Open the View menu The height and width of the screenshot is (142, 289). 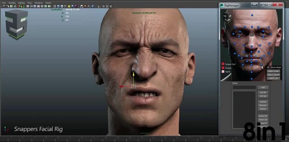pos(4,3)
